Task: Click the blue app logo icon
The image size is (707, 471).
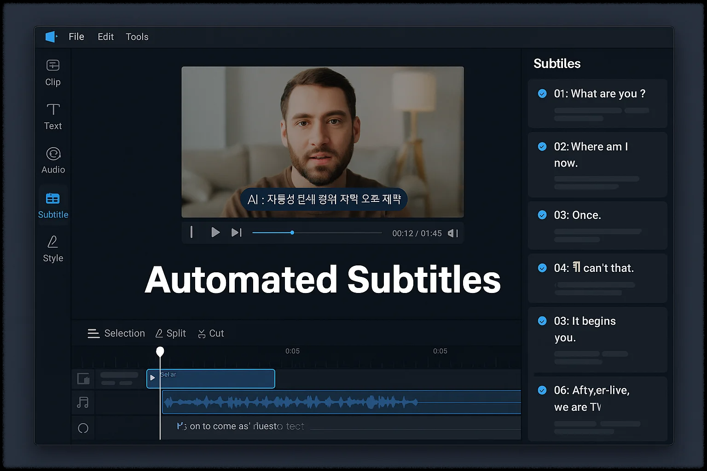Action: [x=51, y=37]
